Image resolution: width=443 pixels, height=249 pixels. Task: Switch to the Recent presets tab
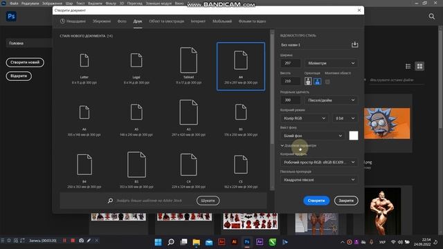(x=73, y=21)
